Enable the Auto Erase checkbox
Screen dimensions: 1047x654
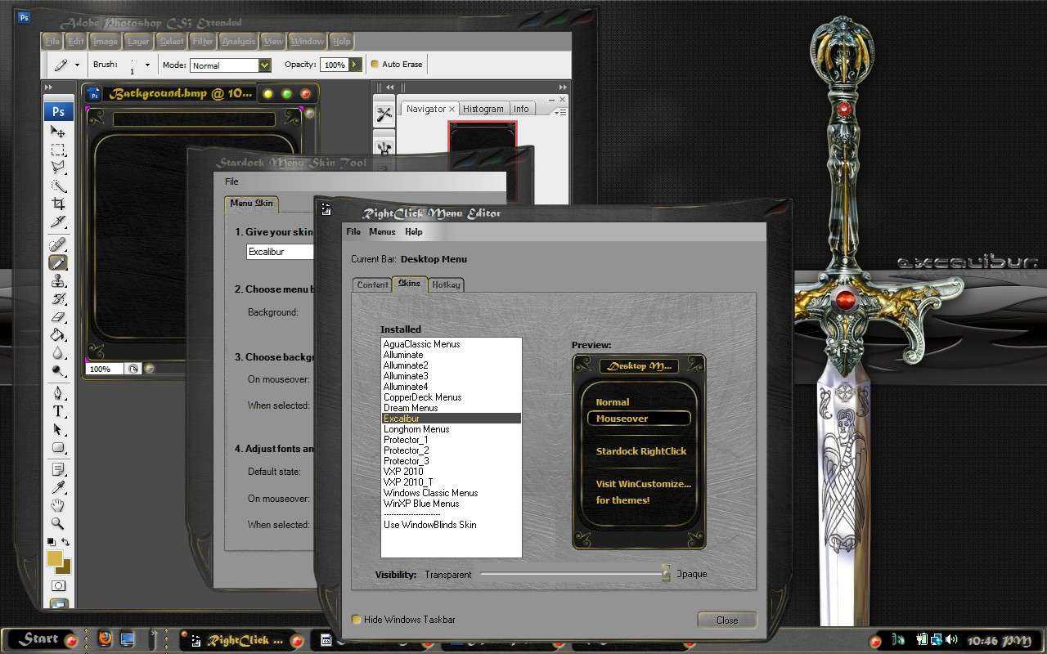tap(375, 65)
